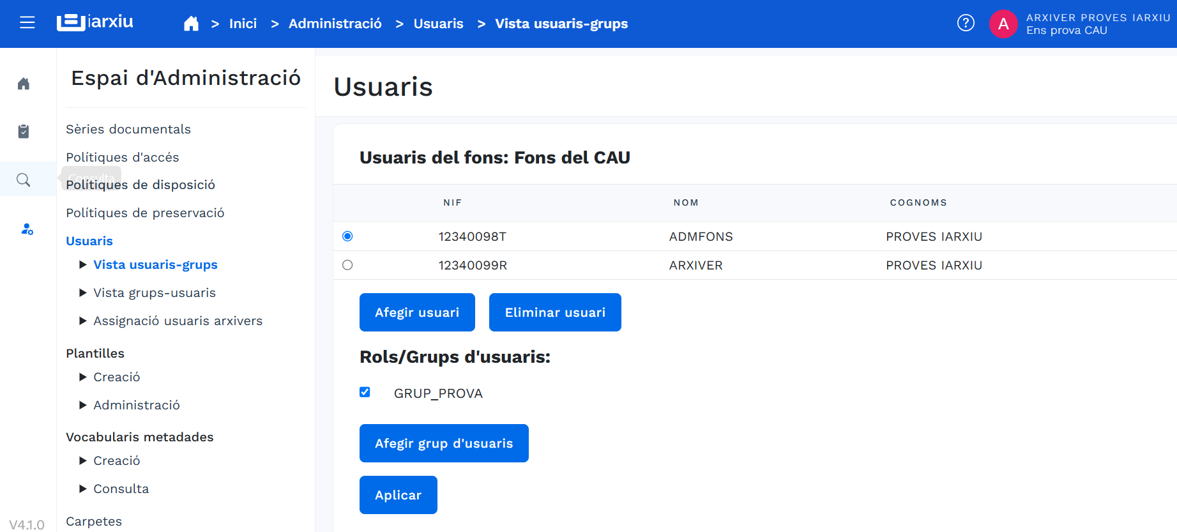This screenshot has width=1177, height=532.
Task: Click the Eliminar usuari button
Action: coord(555,312)
